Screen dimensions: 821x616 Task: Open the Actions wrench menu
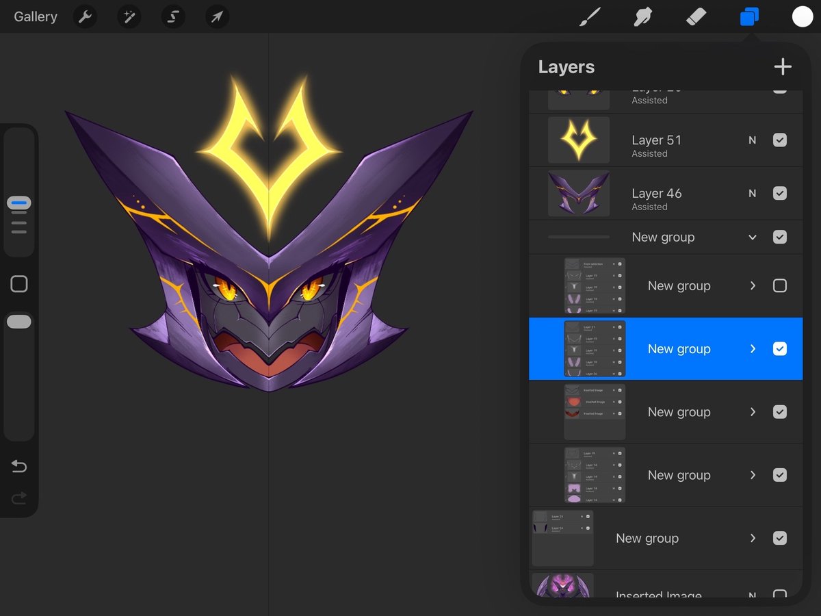point(85,16)
